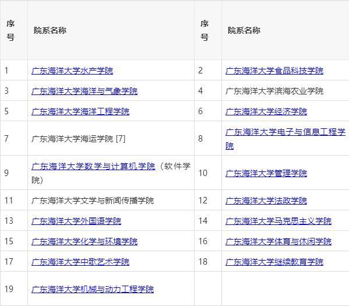Open 广东海洋大学电子与信息工程学院 link
The height and width of the screenshot is (306, 349).
(285, 139)
